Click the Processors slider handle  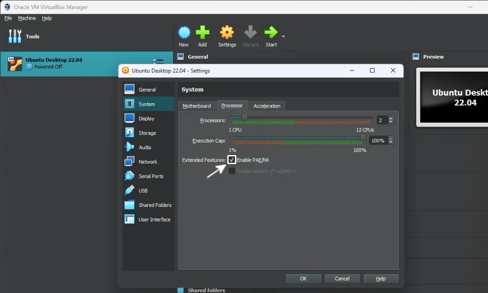[244, 117]
